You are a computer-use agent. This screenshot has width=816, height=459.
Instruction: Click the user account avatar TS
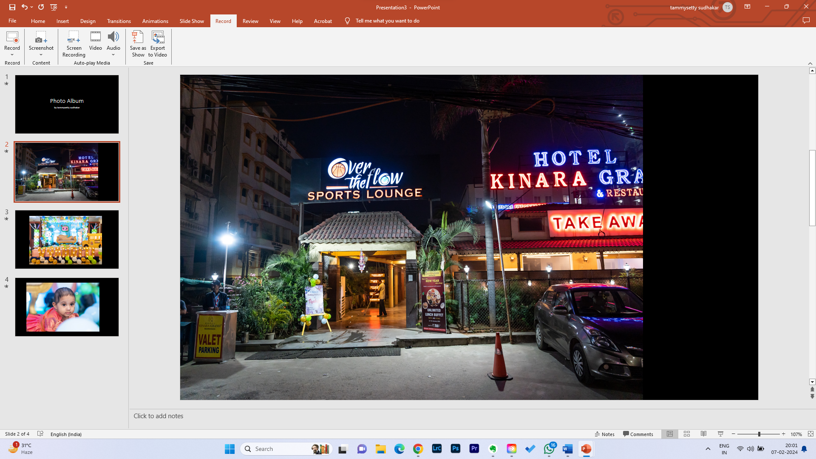coord(728,7)
